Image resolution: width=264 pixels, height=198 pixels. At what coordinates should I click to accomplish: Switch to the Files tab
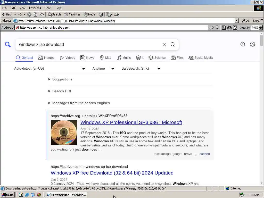[177, 58]
